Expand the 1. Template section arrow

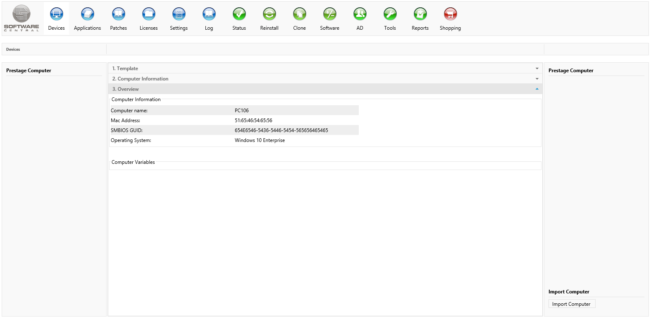click(x=537, y=69)
